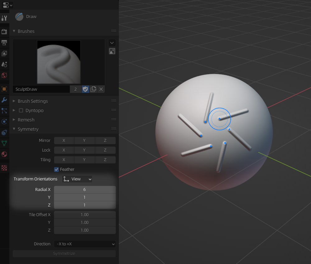The width and height of the screenshot is (311, 264).
Task: Duplicate the SculptDraw brush
Action: (93, 89)
